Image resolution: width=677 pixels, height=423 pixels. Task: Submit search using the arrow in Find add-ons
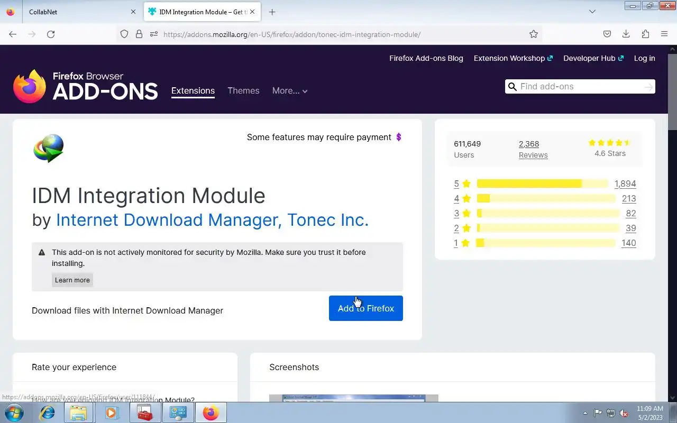(648, 87)
